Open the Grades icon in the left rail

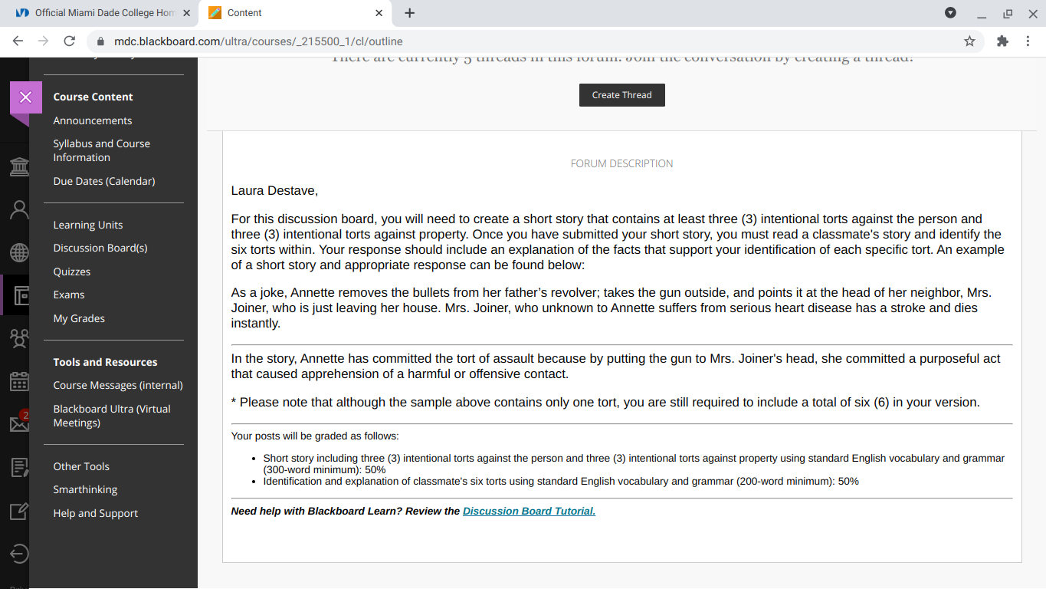pos(18,467)
